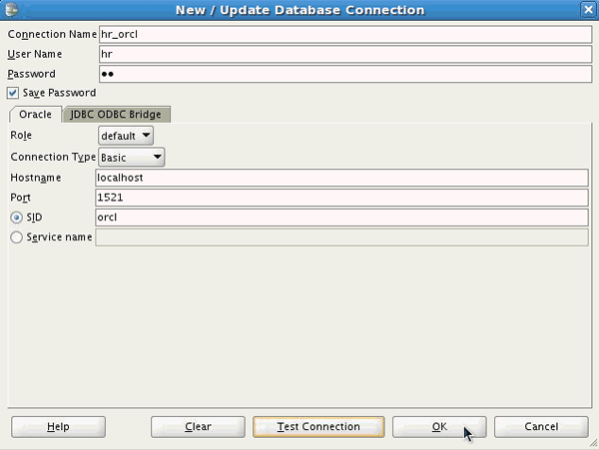Click the Hostname field with localhost

[341, 178]
